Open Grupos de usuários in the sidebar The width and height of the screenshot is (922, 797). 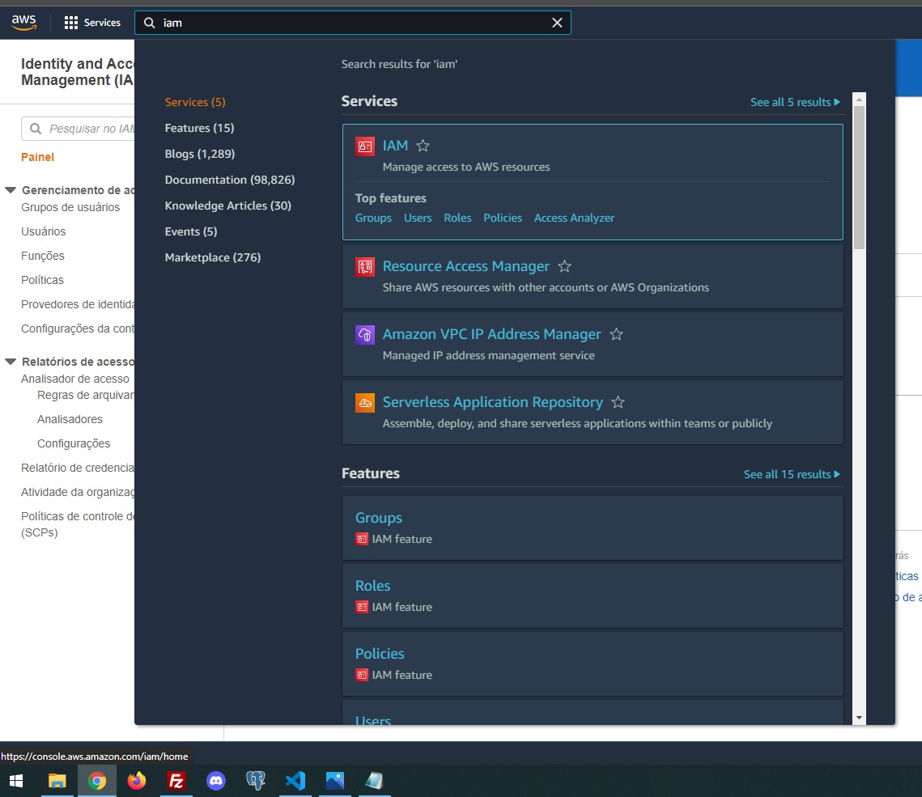(70, 207)
